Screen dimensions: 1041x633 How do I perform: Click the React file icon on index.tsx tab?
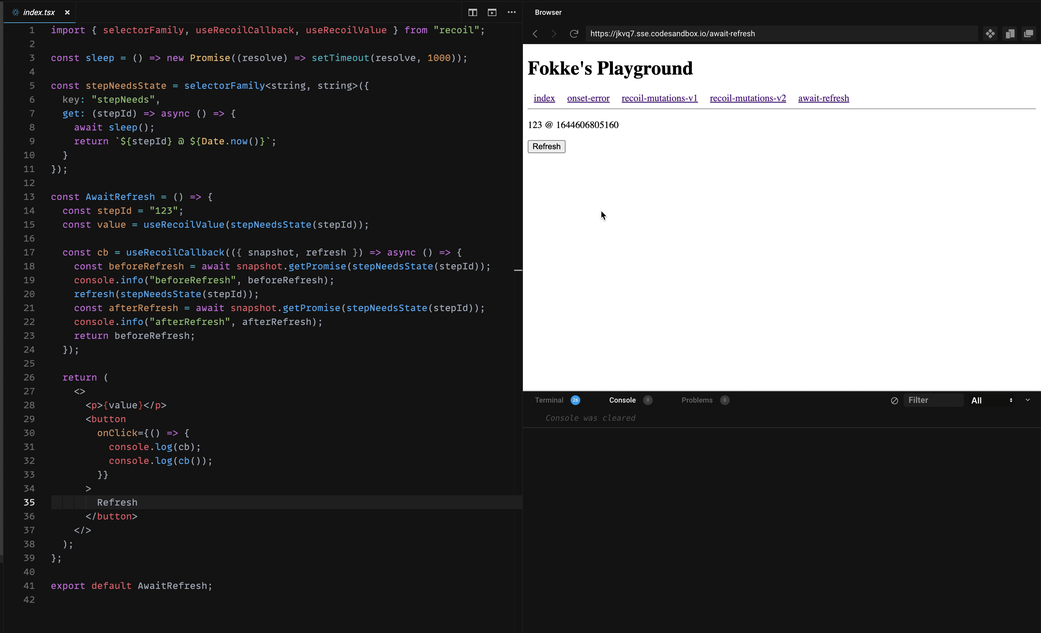16,12
